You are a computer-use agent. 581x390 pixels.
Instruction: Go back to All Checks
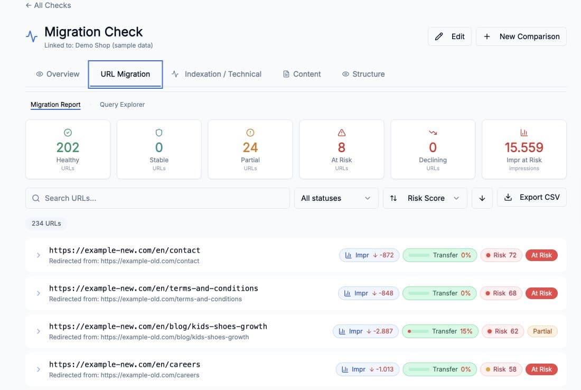[48, 5]
